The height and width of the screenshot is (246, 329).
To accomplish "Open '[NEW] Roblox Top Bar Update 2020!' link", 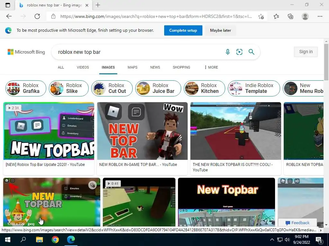I will point(45,165).
